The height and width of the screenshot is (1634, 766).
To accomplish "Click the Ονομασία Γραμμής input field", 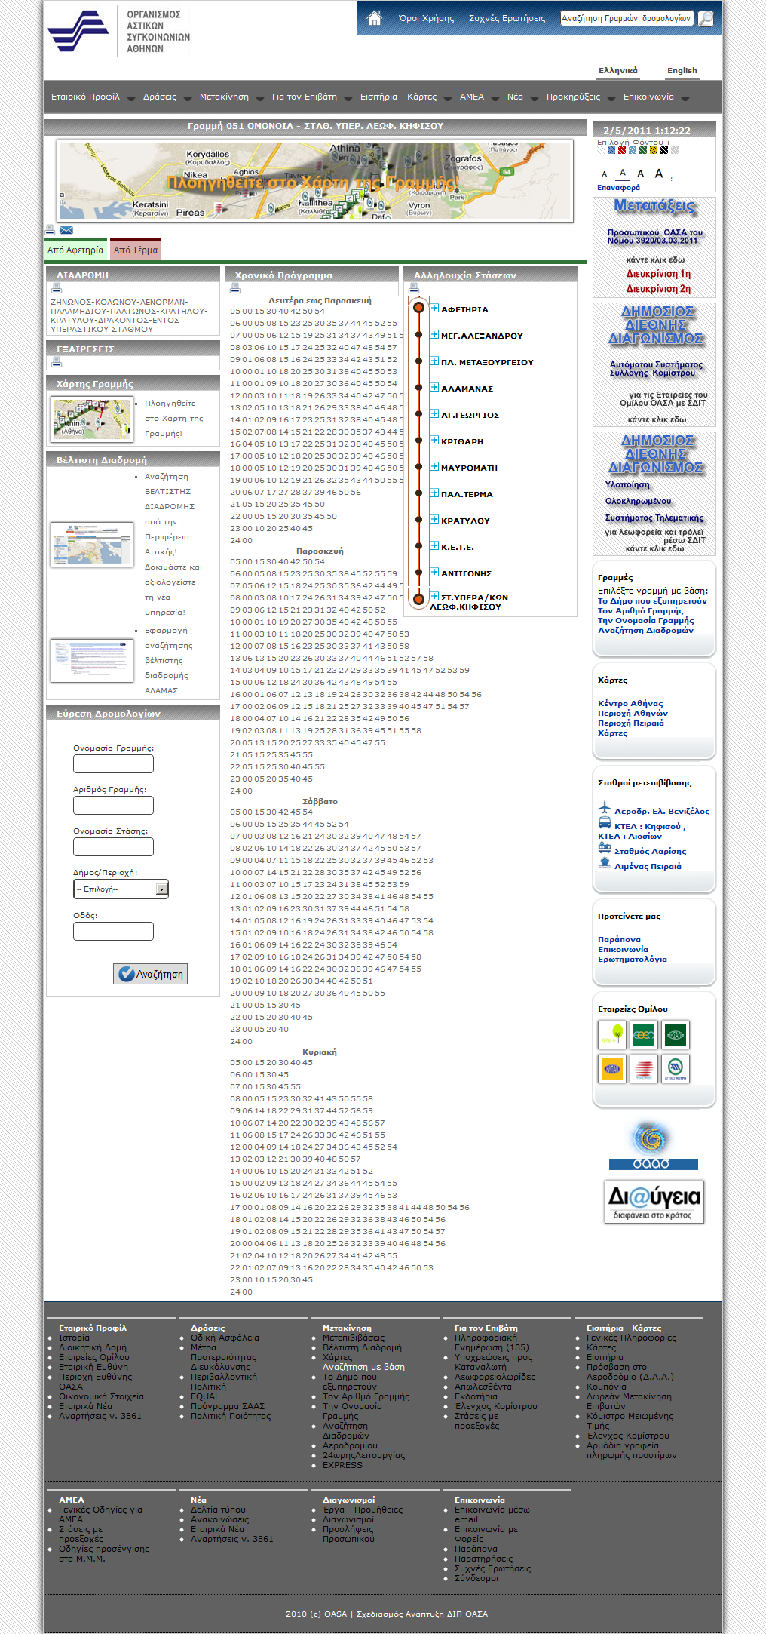I will pyautogui.click(x=113, y=763).
